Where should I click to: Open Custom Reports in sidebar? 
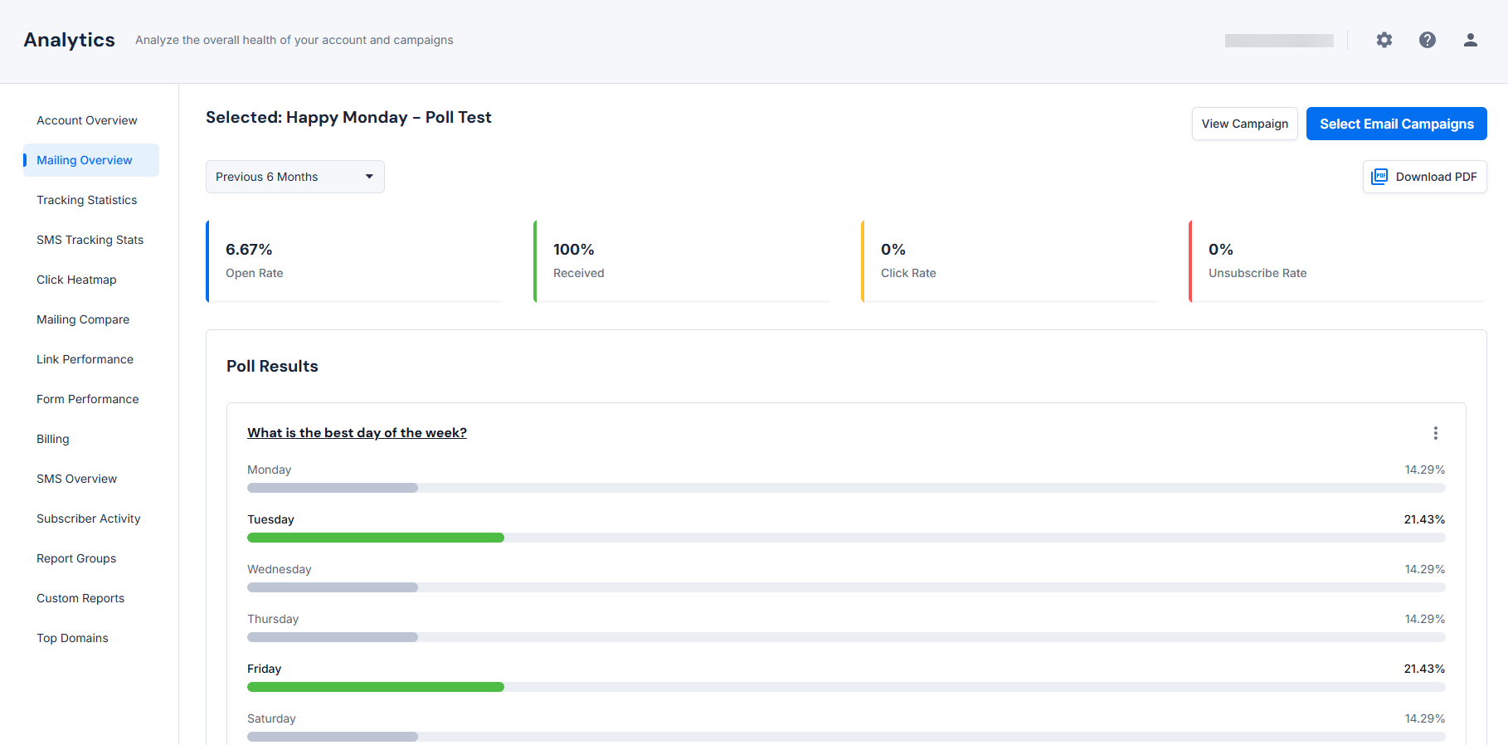[x=80, y=598]
